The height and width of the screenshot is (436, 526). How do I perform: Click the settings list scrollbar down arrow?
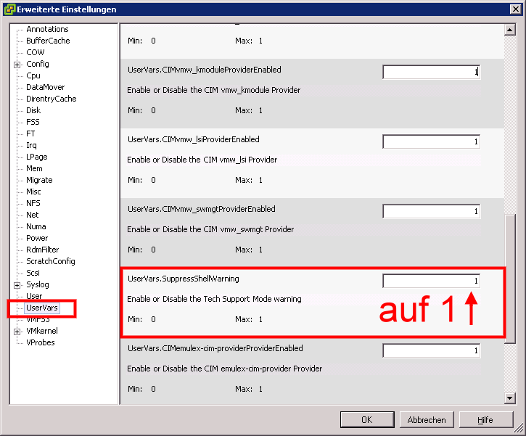(x=509, y=398)
